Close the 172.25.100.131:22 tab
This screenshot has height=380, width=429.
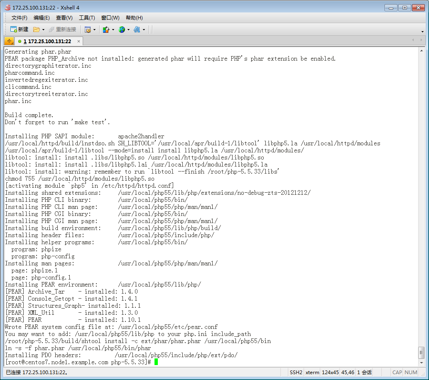pyautogui.click(x=78, y=42)
